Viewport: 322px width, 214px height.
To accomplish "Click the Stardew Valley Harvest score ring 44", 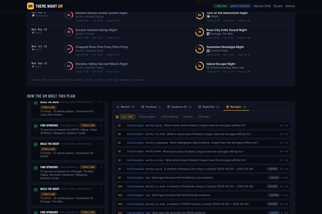I will point(69,66).
